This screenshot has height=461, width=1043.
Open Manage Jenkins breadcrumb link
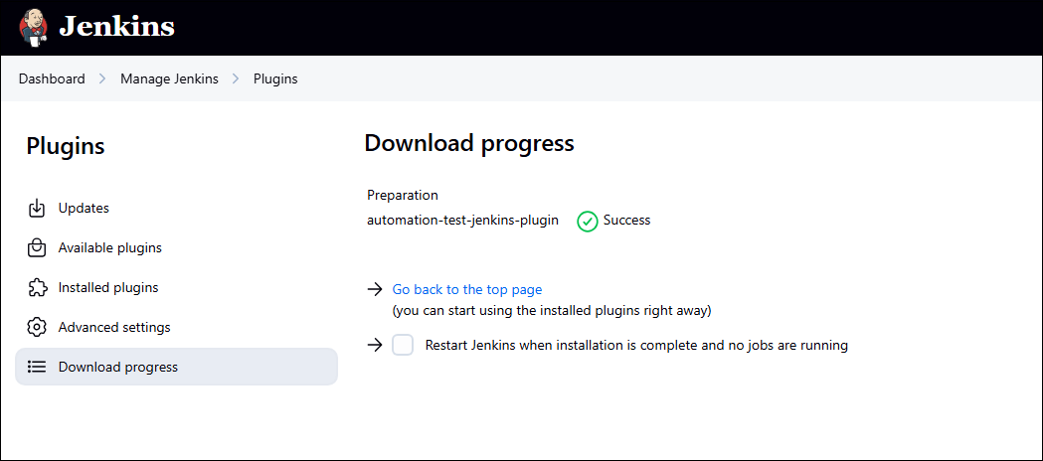coord(169,79)
